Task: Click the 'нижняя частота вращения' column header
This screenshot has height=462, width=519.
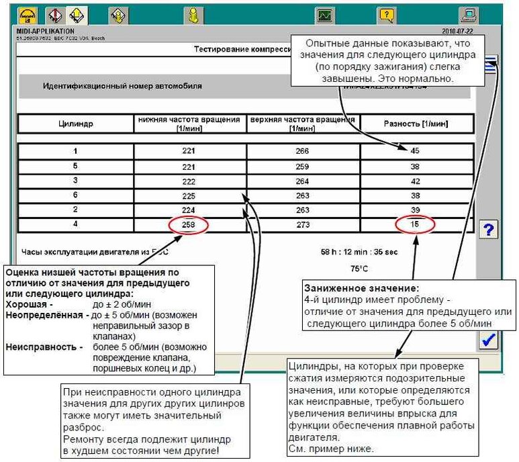Action: (x=189, y=124)
